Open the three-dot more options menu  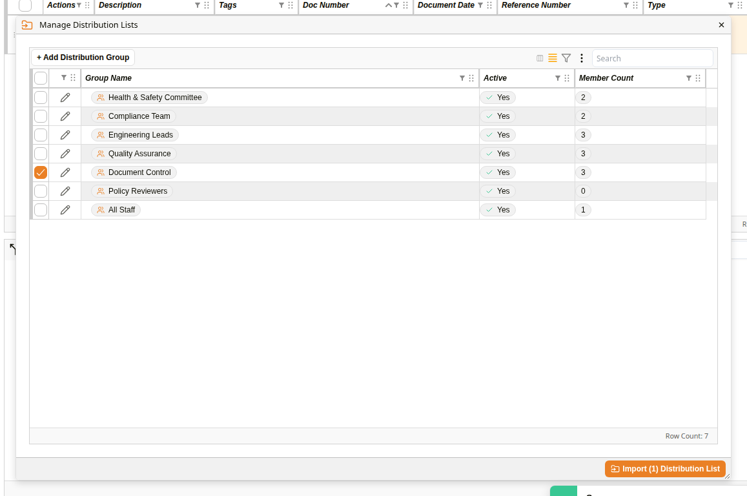click(582, 58)
